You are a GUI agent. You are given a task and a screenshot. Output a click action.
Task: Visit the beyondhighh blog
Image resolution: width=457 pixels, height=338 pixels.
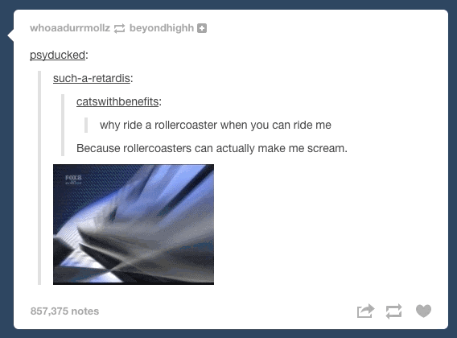pyautogui.click(x=162, y=28)
